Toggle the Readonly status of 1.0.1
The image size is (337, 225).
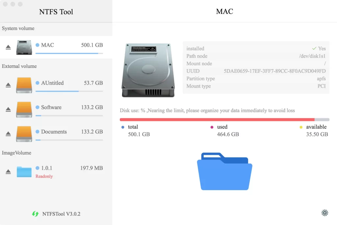(44, 176)
